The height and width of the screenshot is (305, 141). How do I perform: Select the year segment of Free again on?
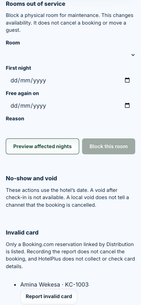pos(40,106)
